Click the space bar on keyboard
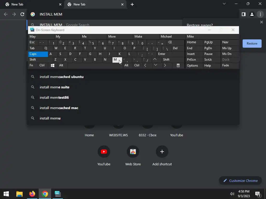The height and width of the screenshot is (199, 266). [95, 65]
